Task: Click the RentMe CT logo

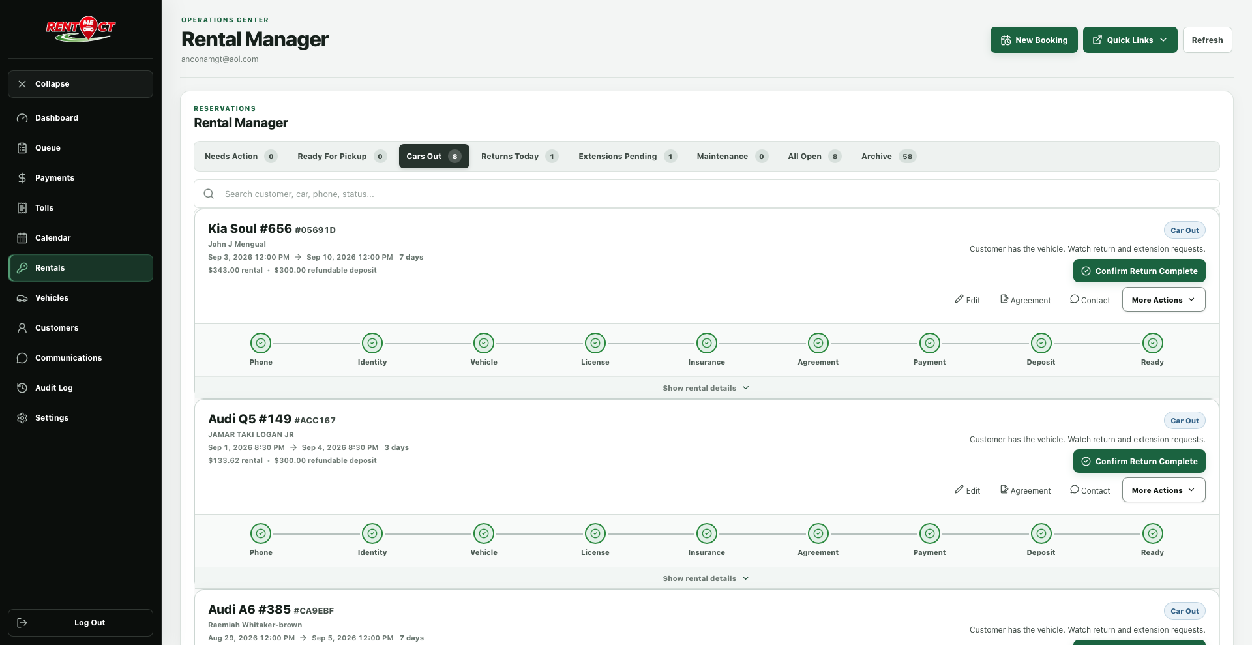Action: click(x=81, y=29)
